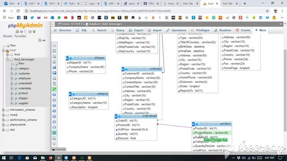This screenshot has height=161, width=287.
Task: Open File Explorer from taskbar
Action: [43, 158]
